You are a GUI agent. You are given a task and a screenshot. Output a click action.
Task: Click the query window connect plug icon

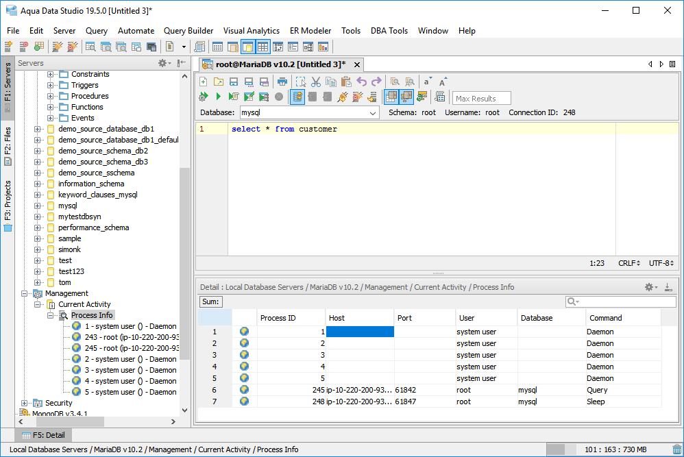(x=343, y=97)
